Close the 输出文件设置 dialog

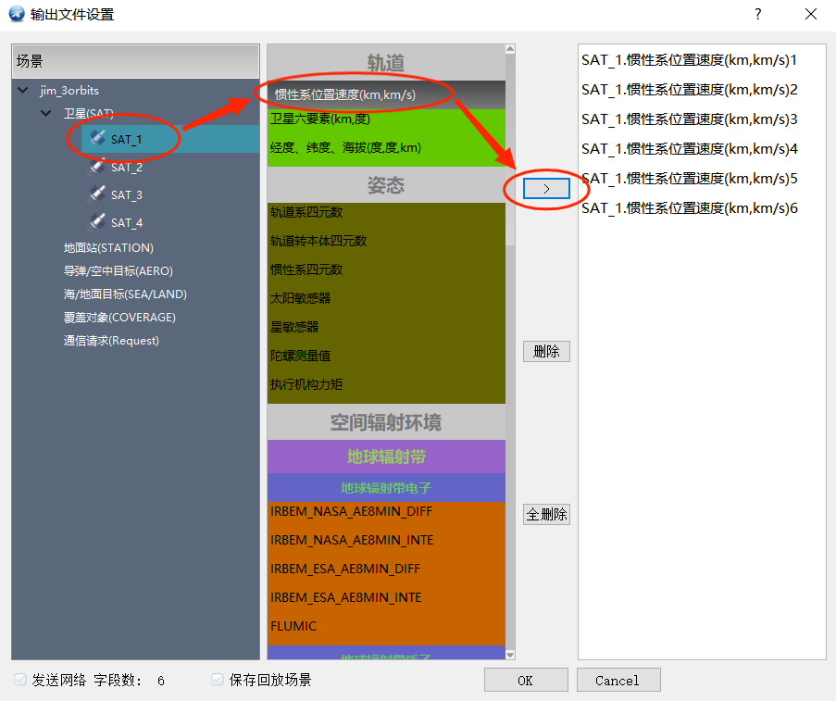[x=810, y=14]
